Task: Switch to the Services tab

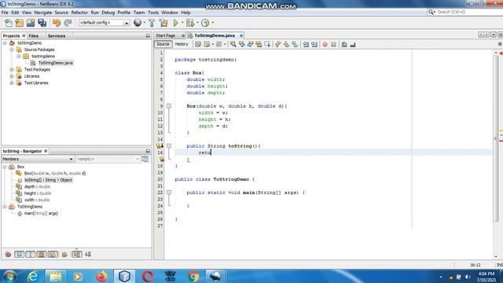Action: [x=57, y=36]
